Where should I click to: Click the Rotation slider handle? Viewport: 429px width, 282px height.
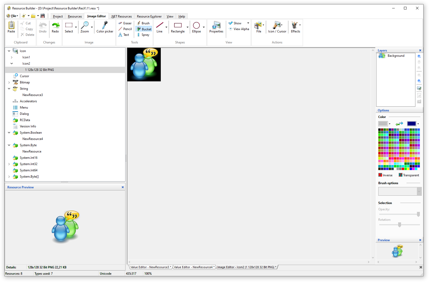click(x=399, y=225)
